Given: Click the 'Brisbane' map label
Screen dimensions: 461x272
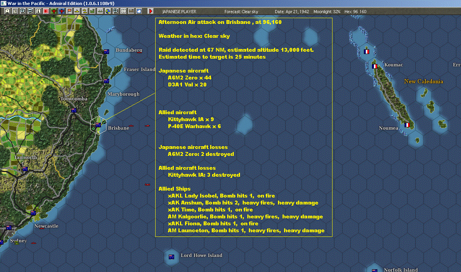Looking at the screenshot, I should click(118, 128).
